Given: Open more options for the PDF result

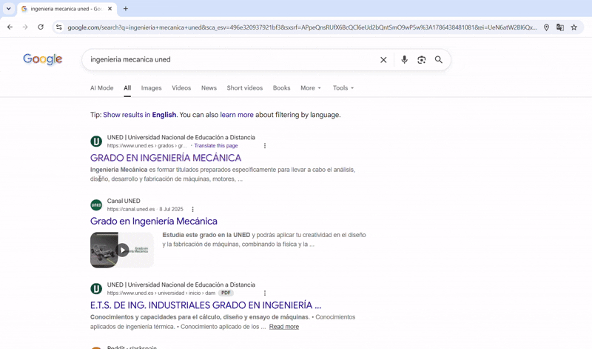Looking at the screenshot, I should click(x=265, y=293).
